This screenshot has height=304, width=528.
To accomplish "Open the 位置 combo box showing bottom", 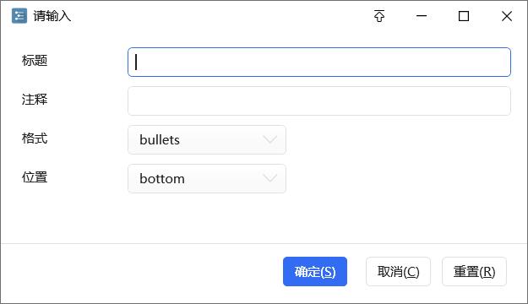I will [207, 178].
